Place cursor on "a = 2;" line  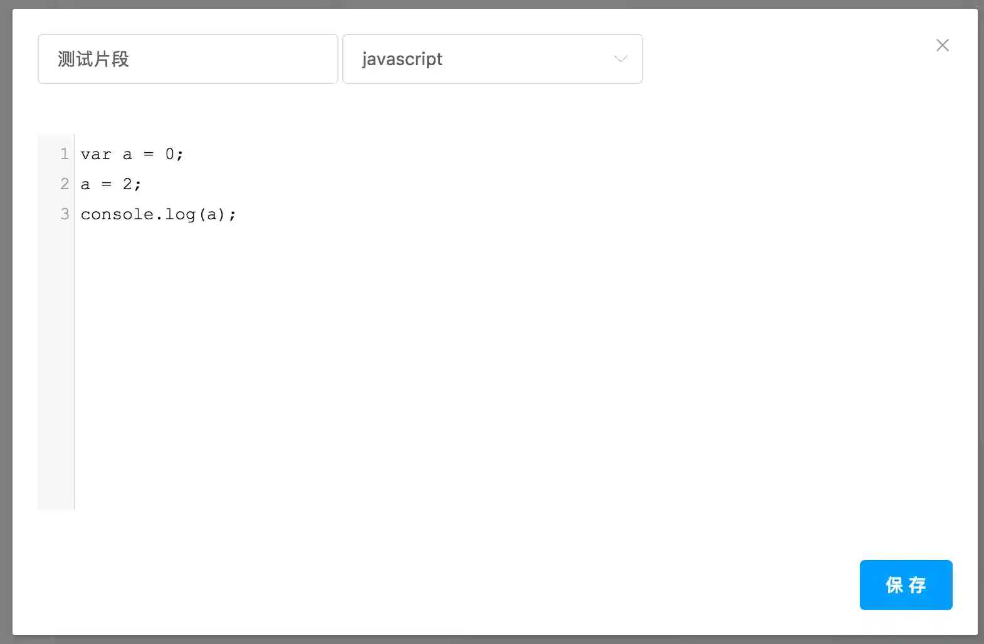(x=111, y=185)
